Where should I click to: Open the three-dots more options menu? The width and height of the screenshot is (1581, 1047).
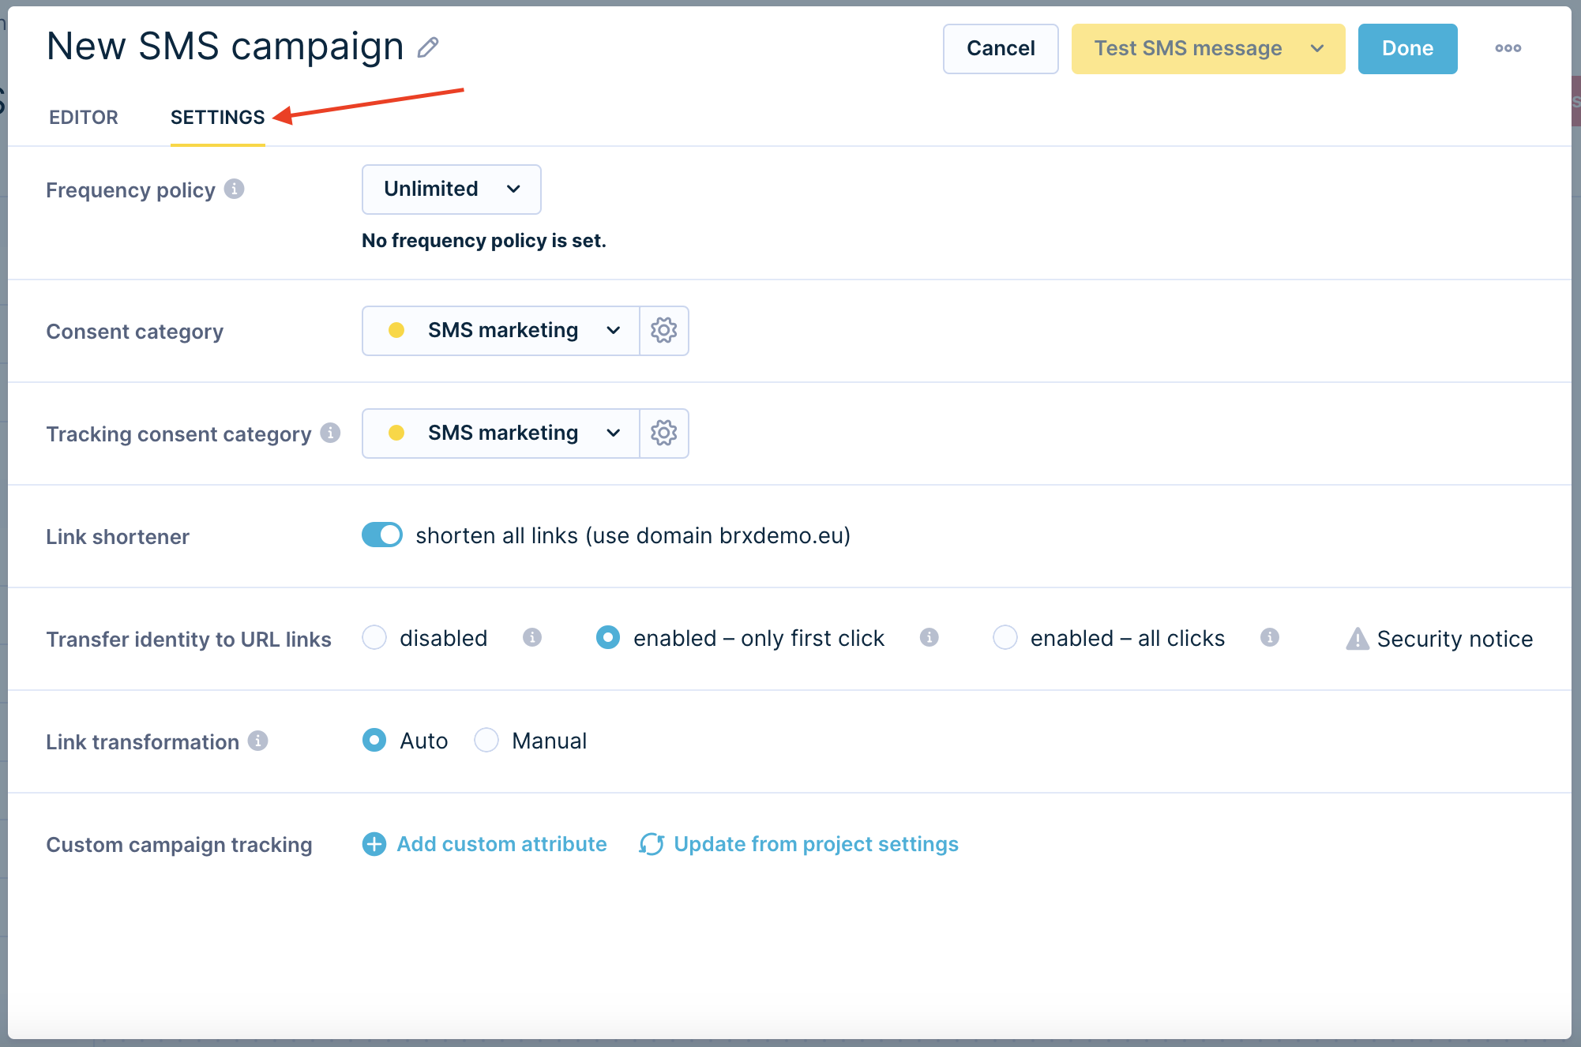(x=1508, y=48)
